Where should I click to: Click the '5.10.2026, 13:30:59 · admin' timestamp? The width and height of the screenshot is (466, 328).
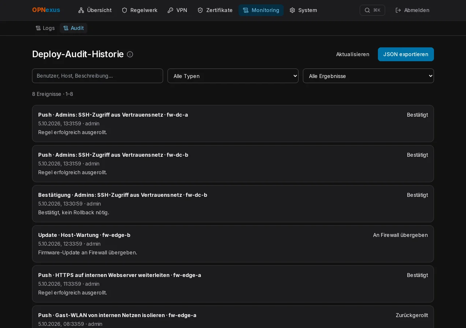(70, 204)
